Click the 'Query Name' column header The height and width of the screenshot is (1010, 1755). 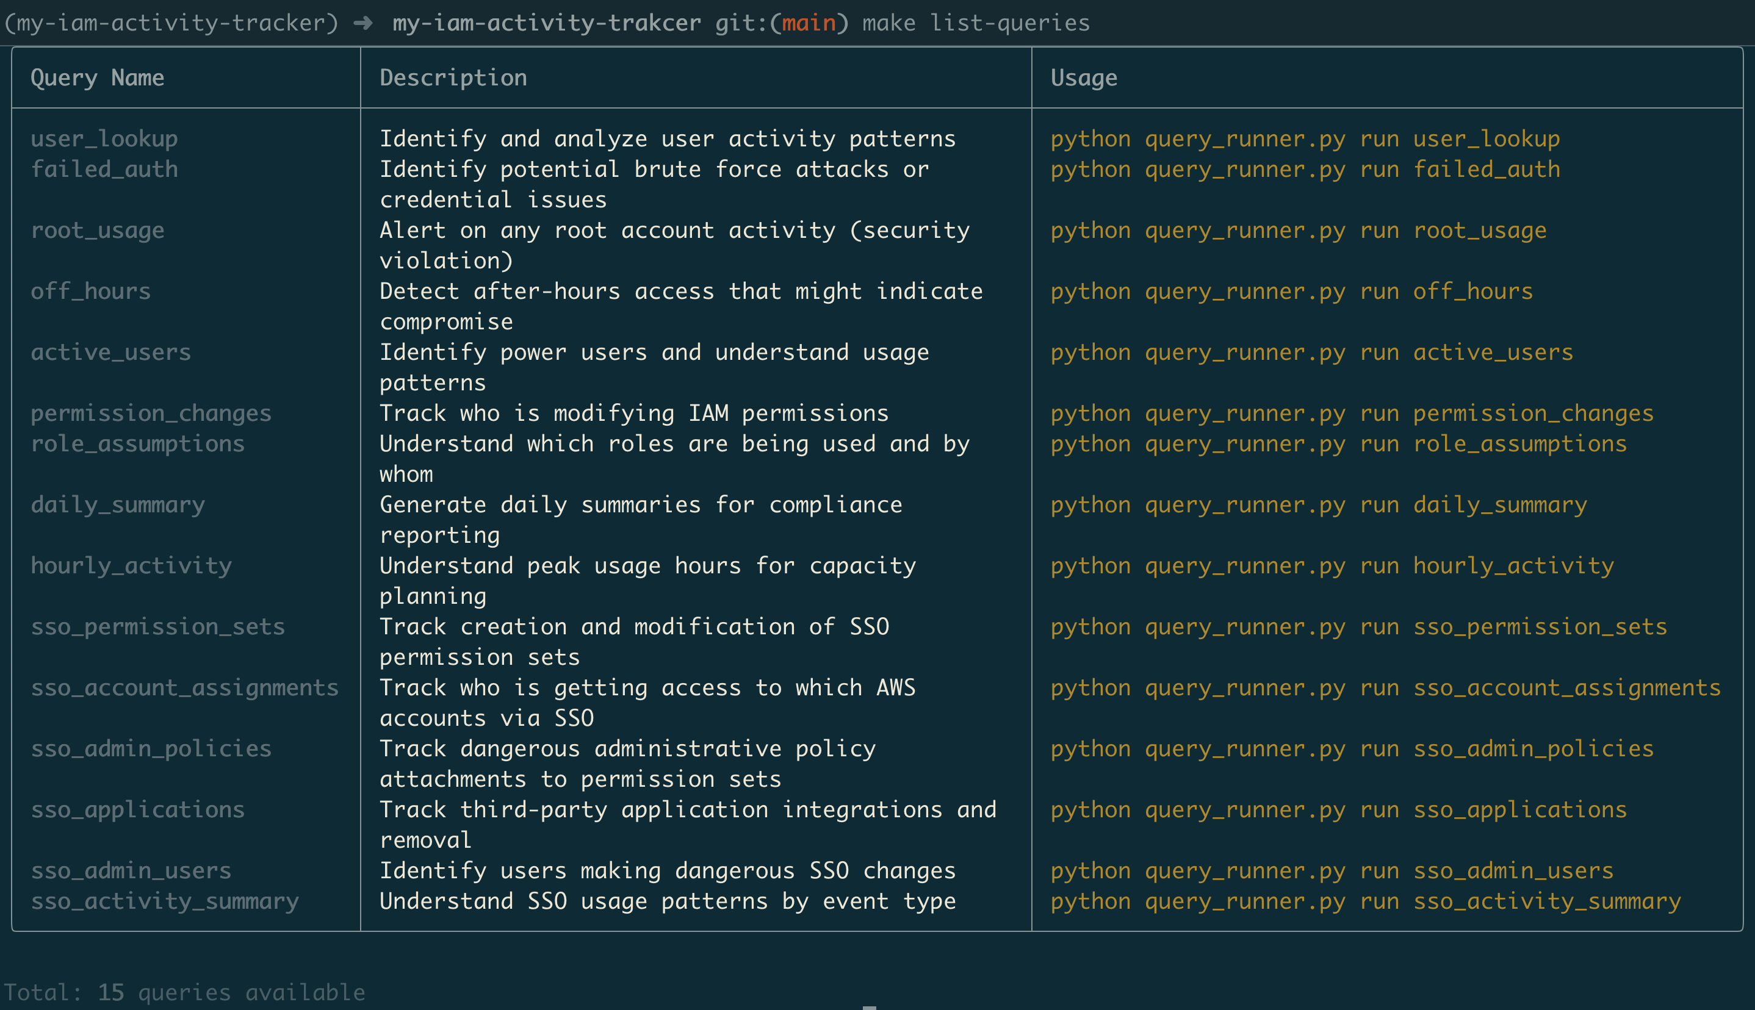[x=97, y=77]
